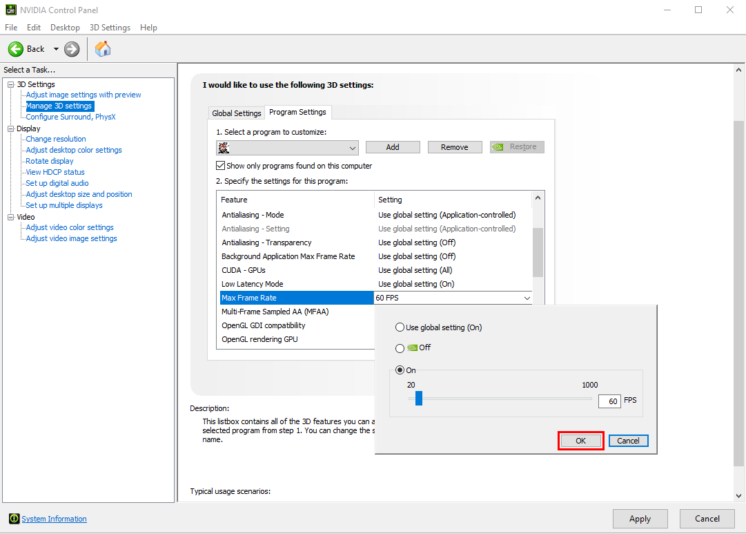Click the green Back arrow icon
The height and width of the screenshot is (534, 746).
16,49
